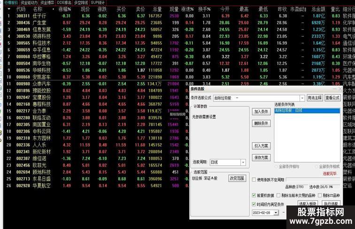The width and height of the screenshot is (355, 229).
Task: Sort by the 名称 column header
Action: click(38, 9)
